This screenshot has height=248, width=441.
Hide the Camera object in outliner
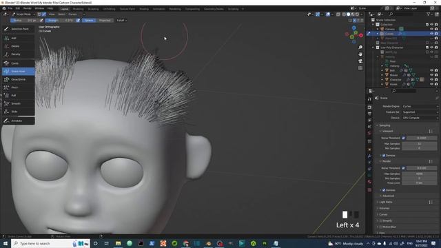[432, 29]
